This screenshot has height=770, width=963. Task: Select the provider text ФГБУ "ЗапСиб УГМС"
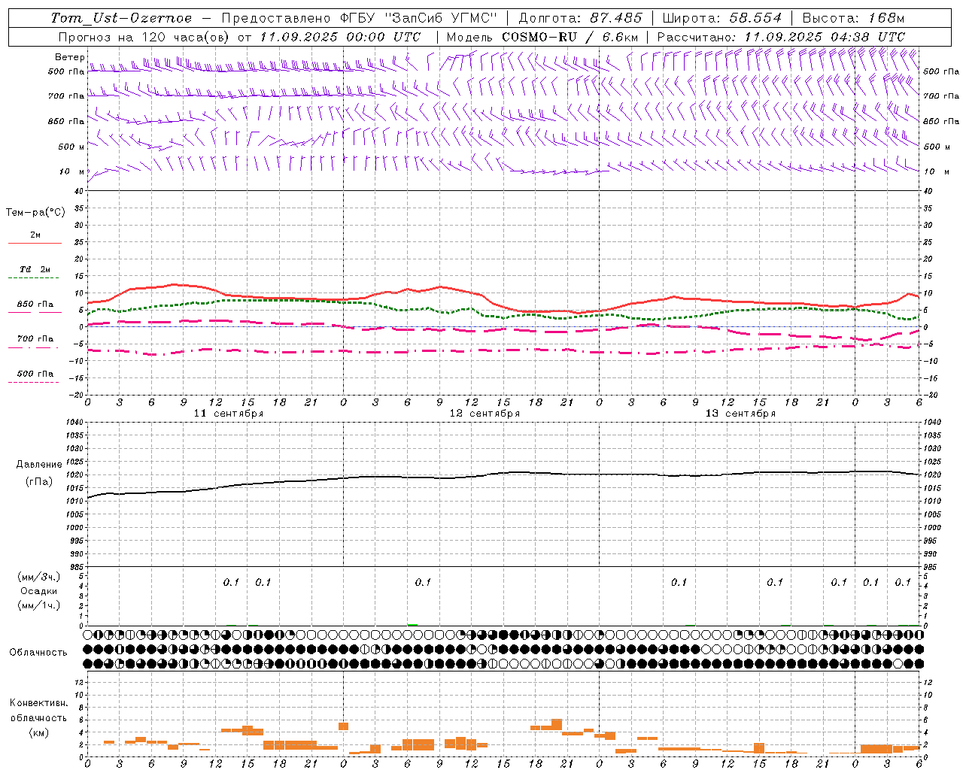tap(418, 18)
